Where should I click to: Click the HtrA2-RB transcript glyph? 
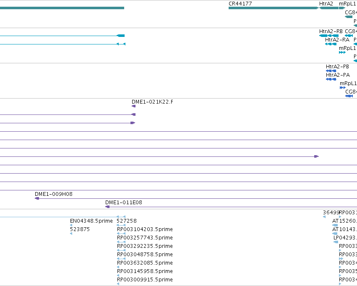pos(329,36)
